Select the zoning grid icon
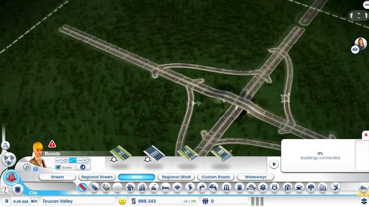The image size is (369, 207). (x=118, y=187)
